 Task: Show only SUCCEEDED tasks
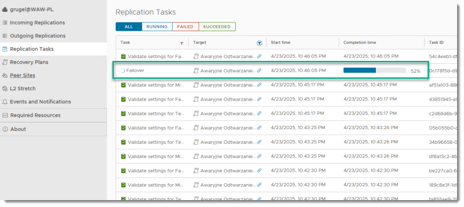(217, 27)
